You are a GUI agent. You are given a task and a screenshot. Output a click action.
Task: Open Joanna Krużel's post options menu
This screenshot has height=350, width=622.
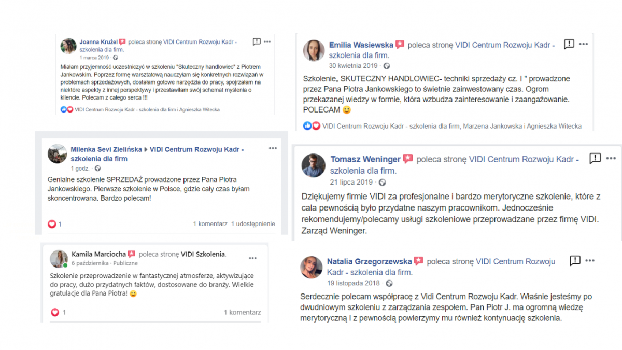[267, 41]
